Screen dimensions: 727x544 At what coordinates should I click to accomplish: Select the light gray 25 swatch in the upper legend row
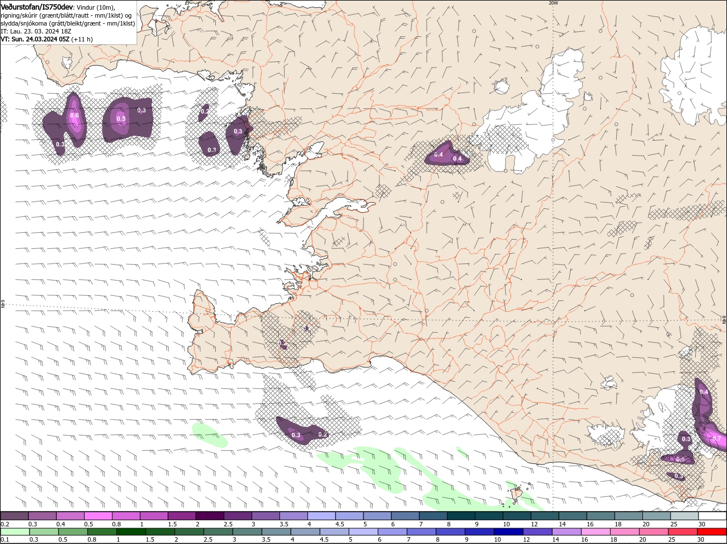click(x=685, y=516)
